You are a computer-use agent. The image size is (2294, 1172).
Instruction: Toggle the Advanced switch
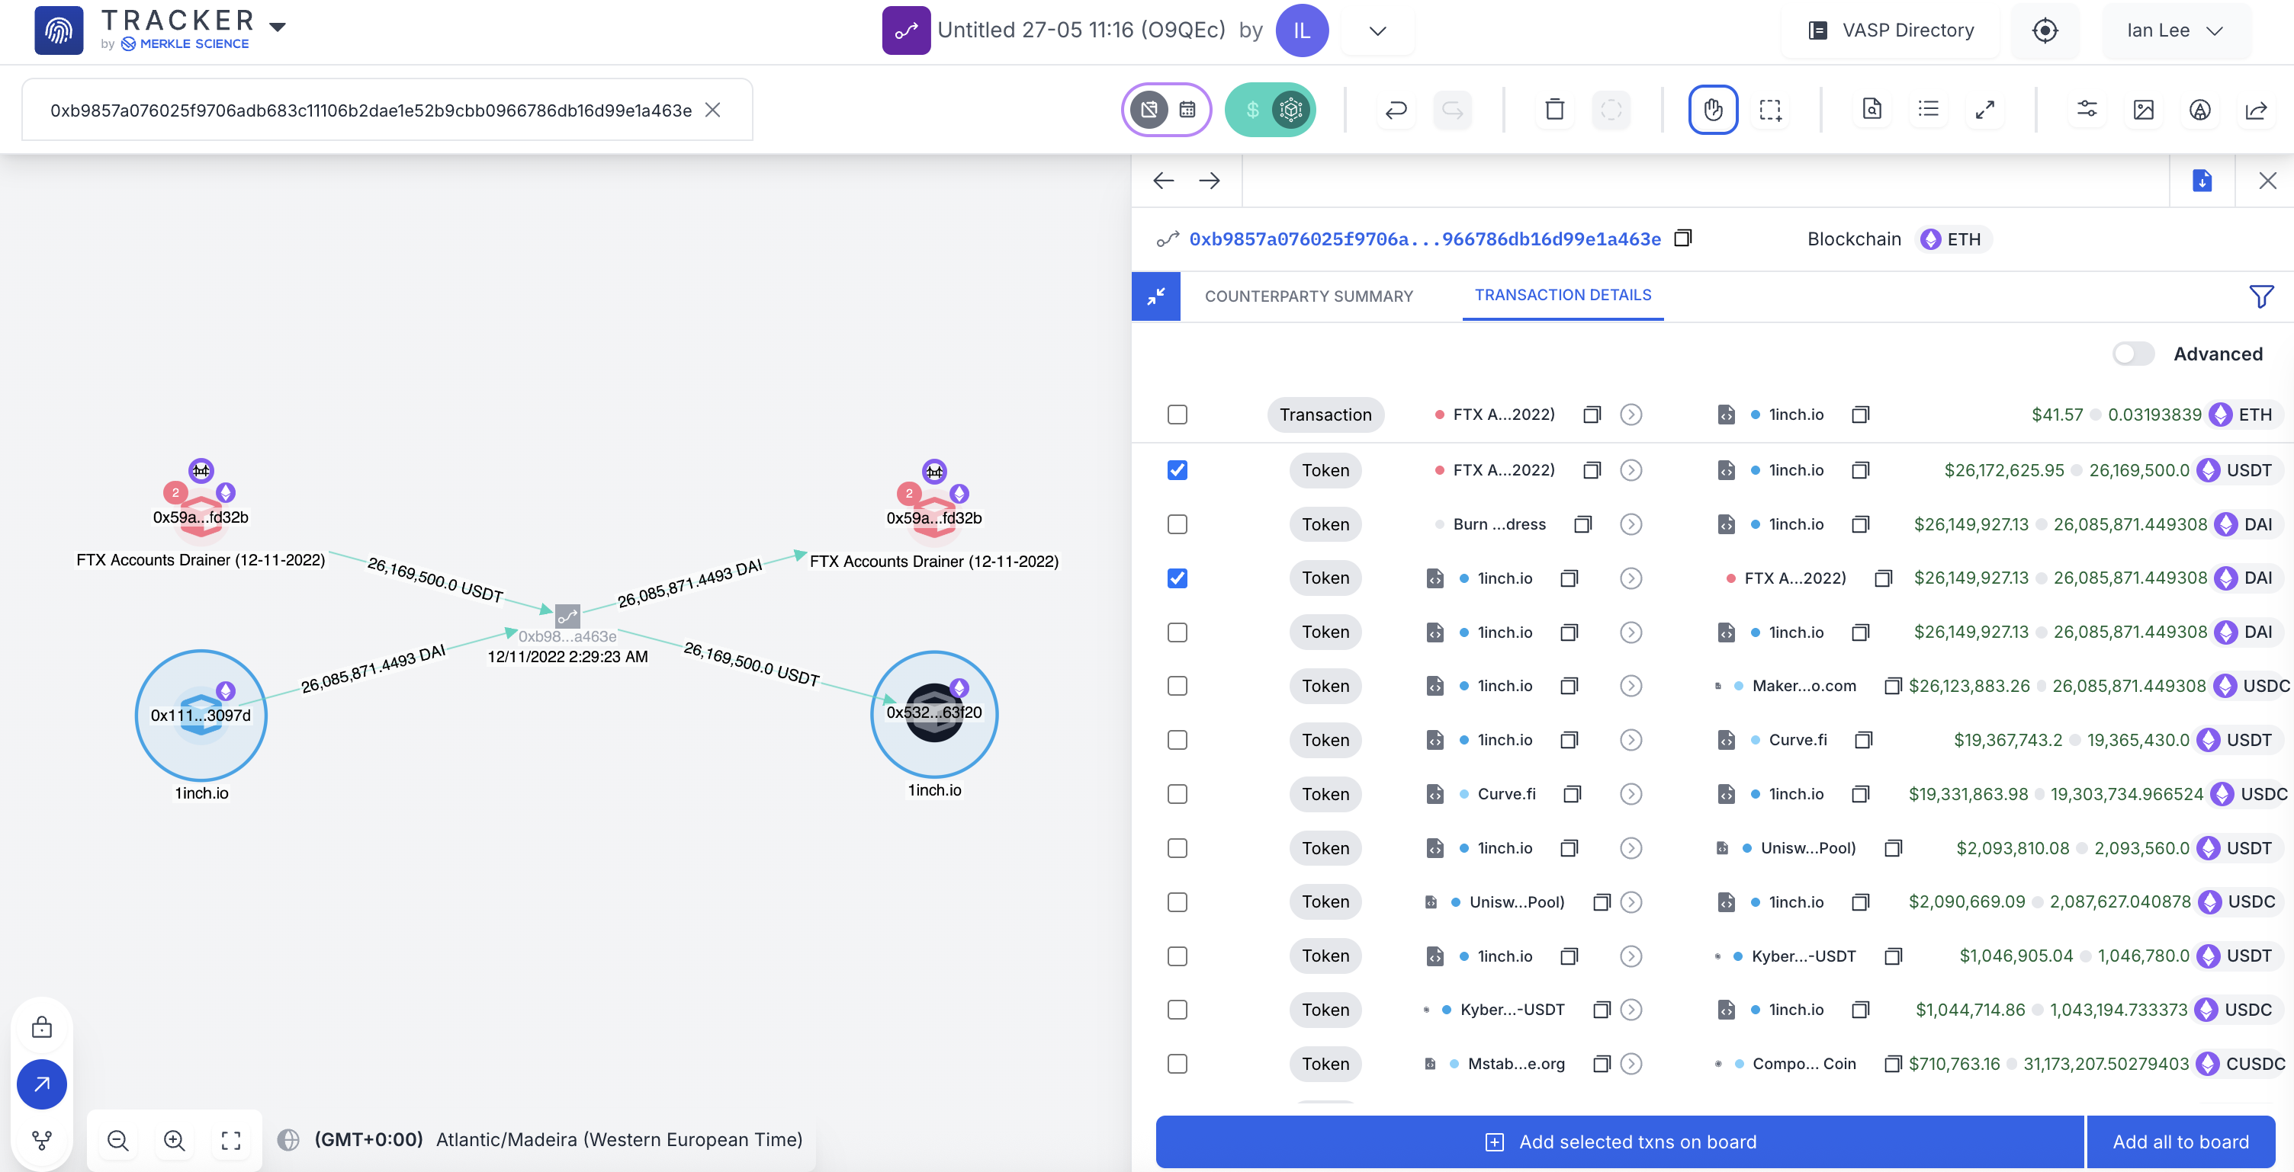2133,354
